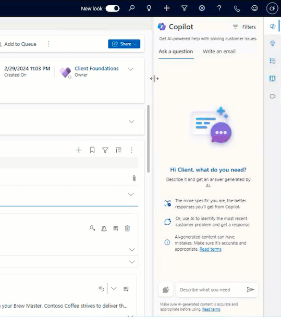Delete timeline record with trash icon
The height and width of the screenshot is (317, 281).
[x=127, y=228]
